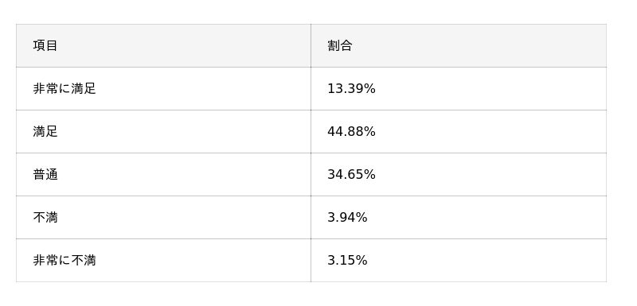Screen dimensions: 637x306
Task: Click empty space right of 3.15%
Action: (487, 261)
